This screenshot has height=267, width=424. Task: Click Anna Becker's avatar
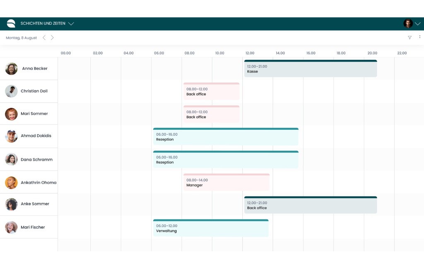pos(11,69)
